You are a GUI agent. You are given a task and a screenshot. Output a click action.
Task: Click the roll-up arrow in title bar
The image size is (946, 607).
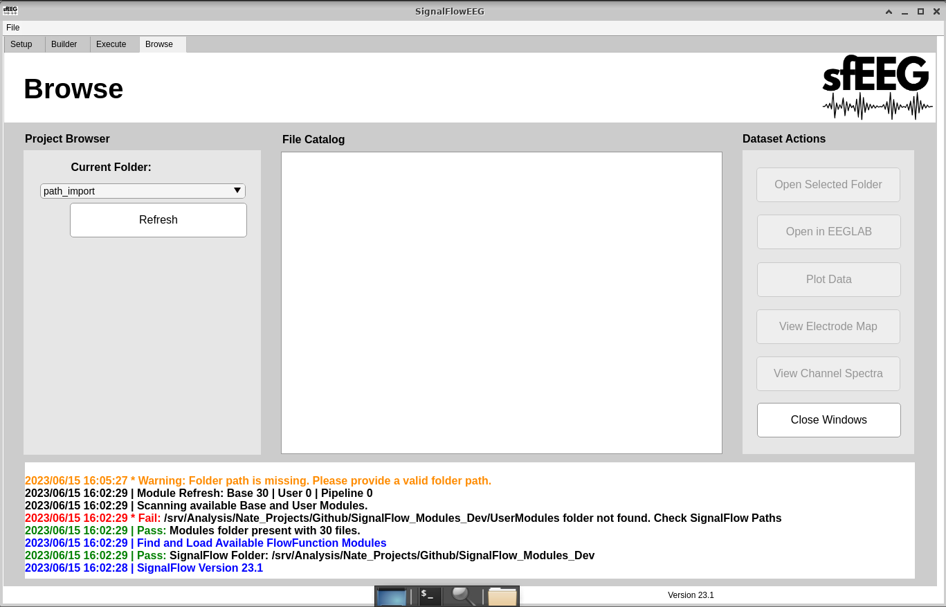coord(889,11)
